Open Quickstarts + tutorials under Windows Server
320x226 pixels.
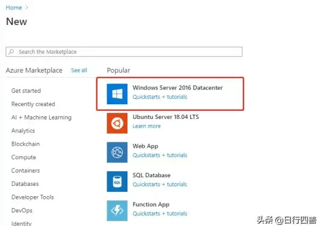[x=160, y=97]
